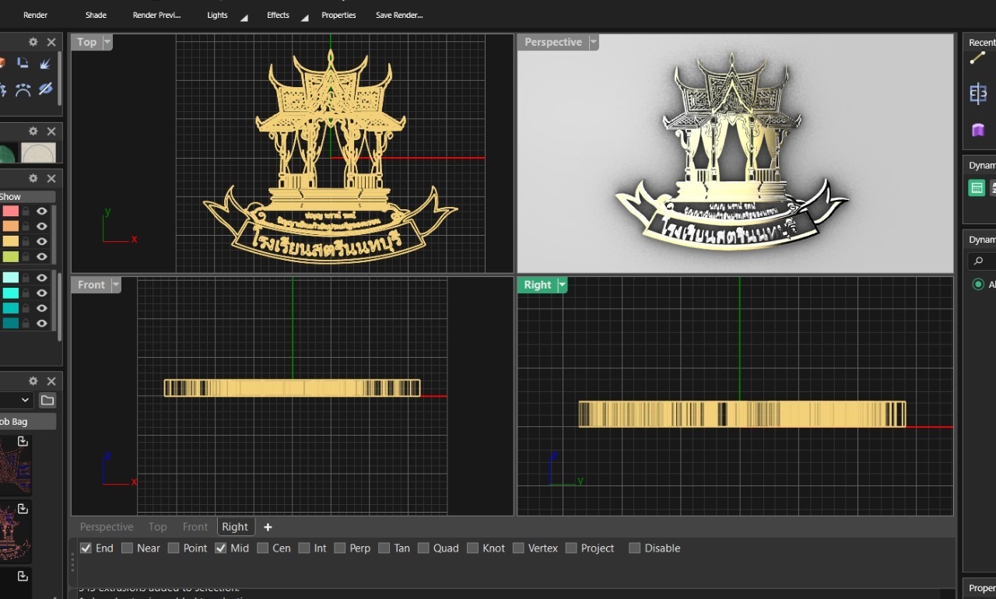Image resolution: width=996 pixels, height=599 pixels.
Task: Click import icon on the second Job Bag thumbnail
Action: click(23, 509)
